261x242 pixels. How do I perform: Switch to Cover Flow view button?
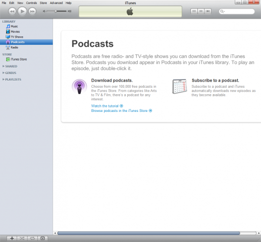pos(208,11)
